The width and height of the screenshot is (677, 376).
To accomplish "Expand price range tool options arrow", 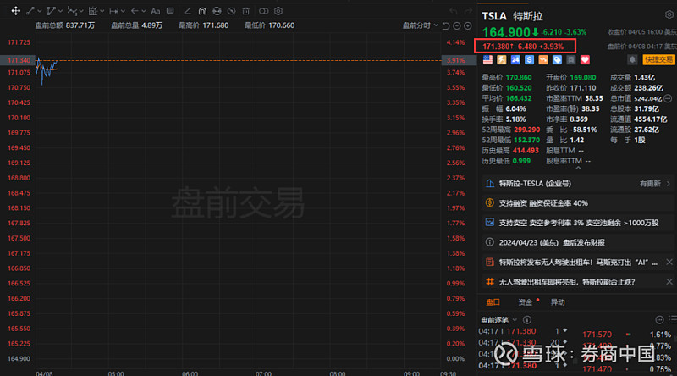I will click(x=102, y=11).
